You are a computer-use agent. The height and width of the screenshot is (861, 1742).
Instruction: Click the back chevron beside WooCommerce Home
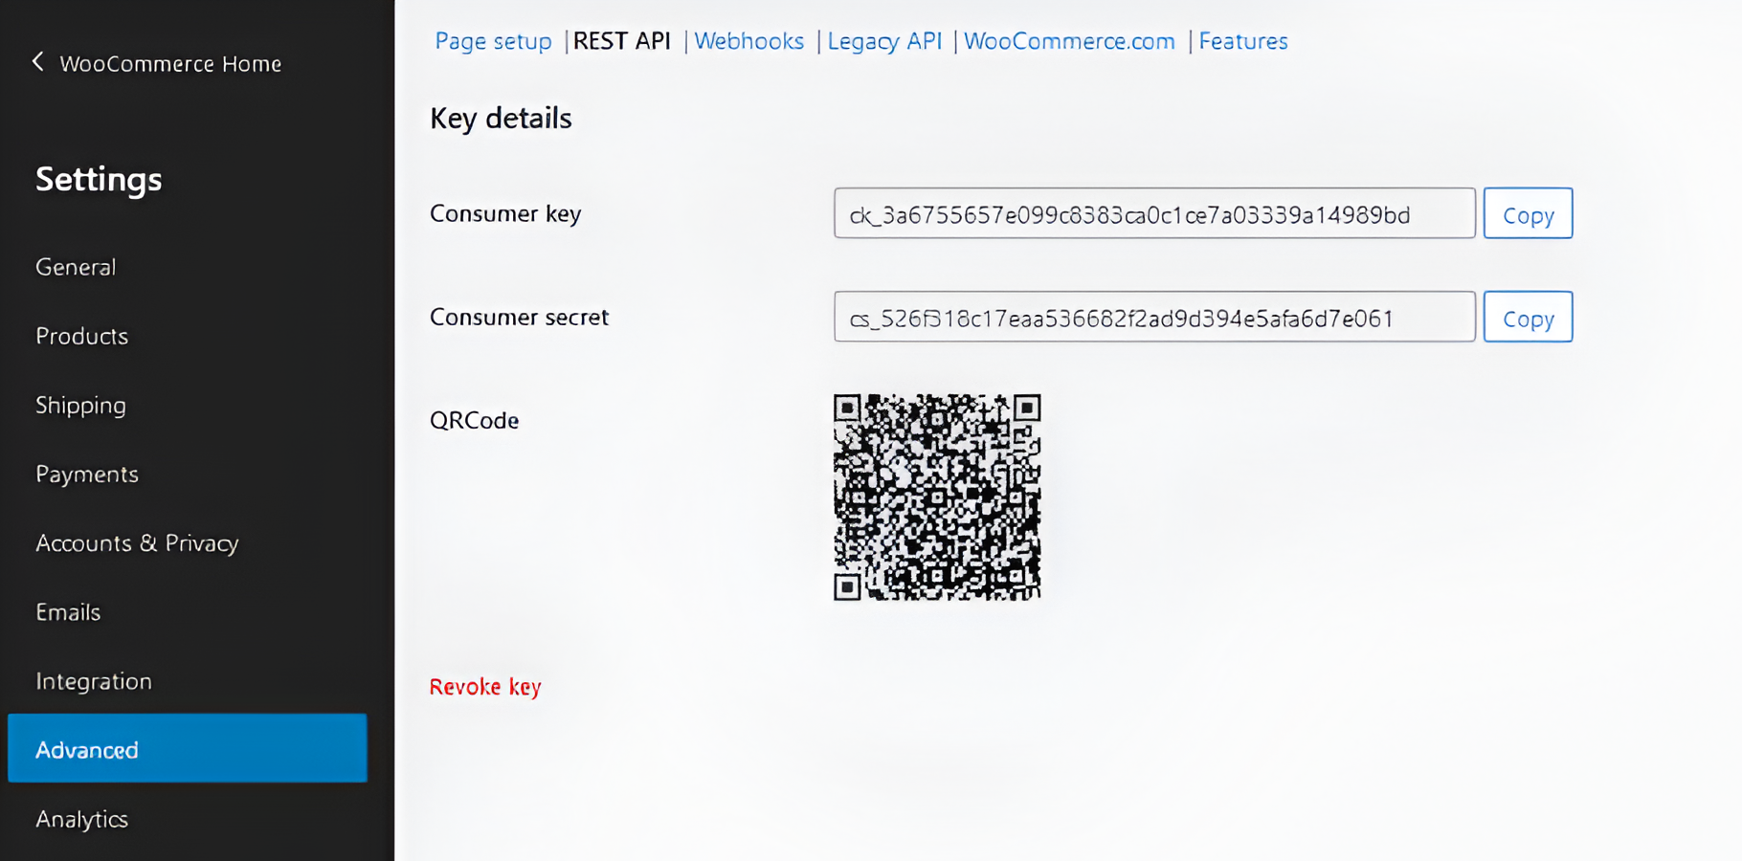pos(38,62)
